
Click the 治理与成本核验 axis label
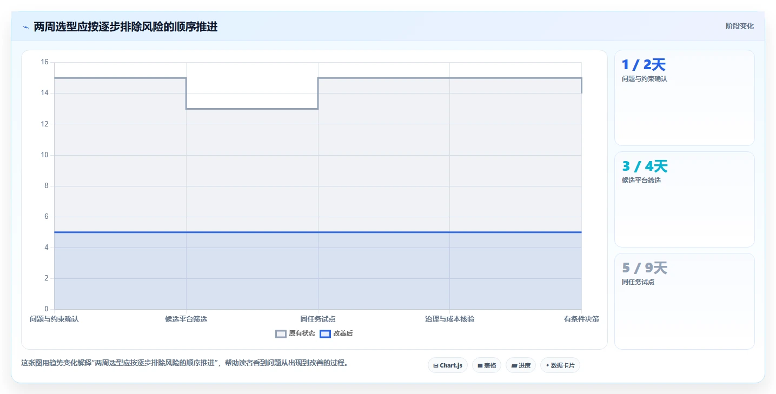click(450, 319)
